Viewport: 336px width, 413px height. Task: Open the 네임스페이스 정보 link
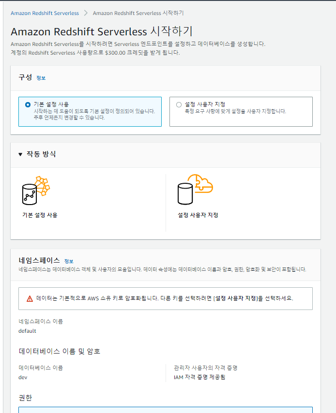pyautogui.click(x=69, y=261)
